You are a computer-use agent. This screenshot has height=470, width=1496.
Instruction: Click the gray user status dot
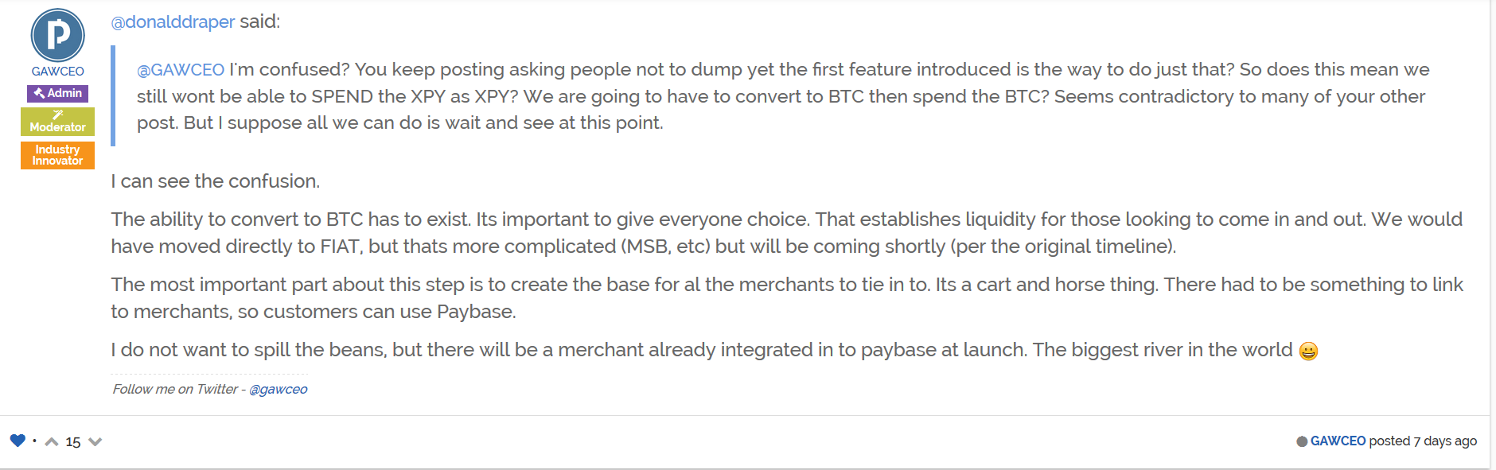coord(1302,441)
